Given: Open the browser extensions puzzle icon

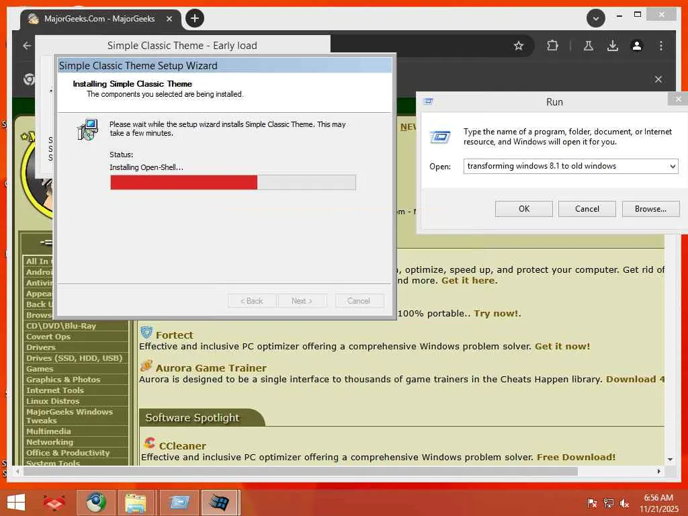Looking at the screenshot, I should click(x=552, y=46).
